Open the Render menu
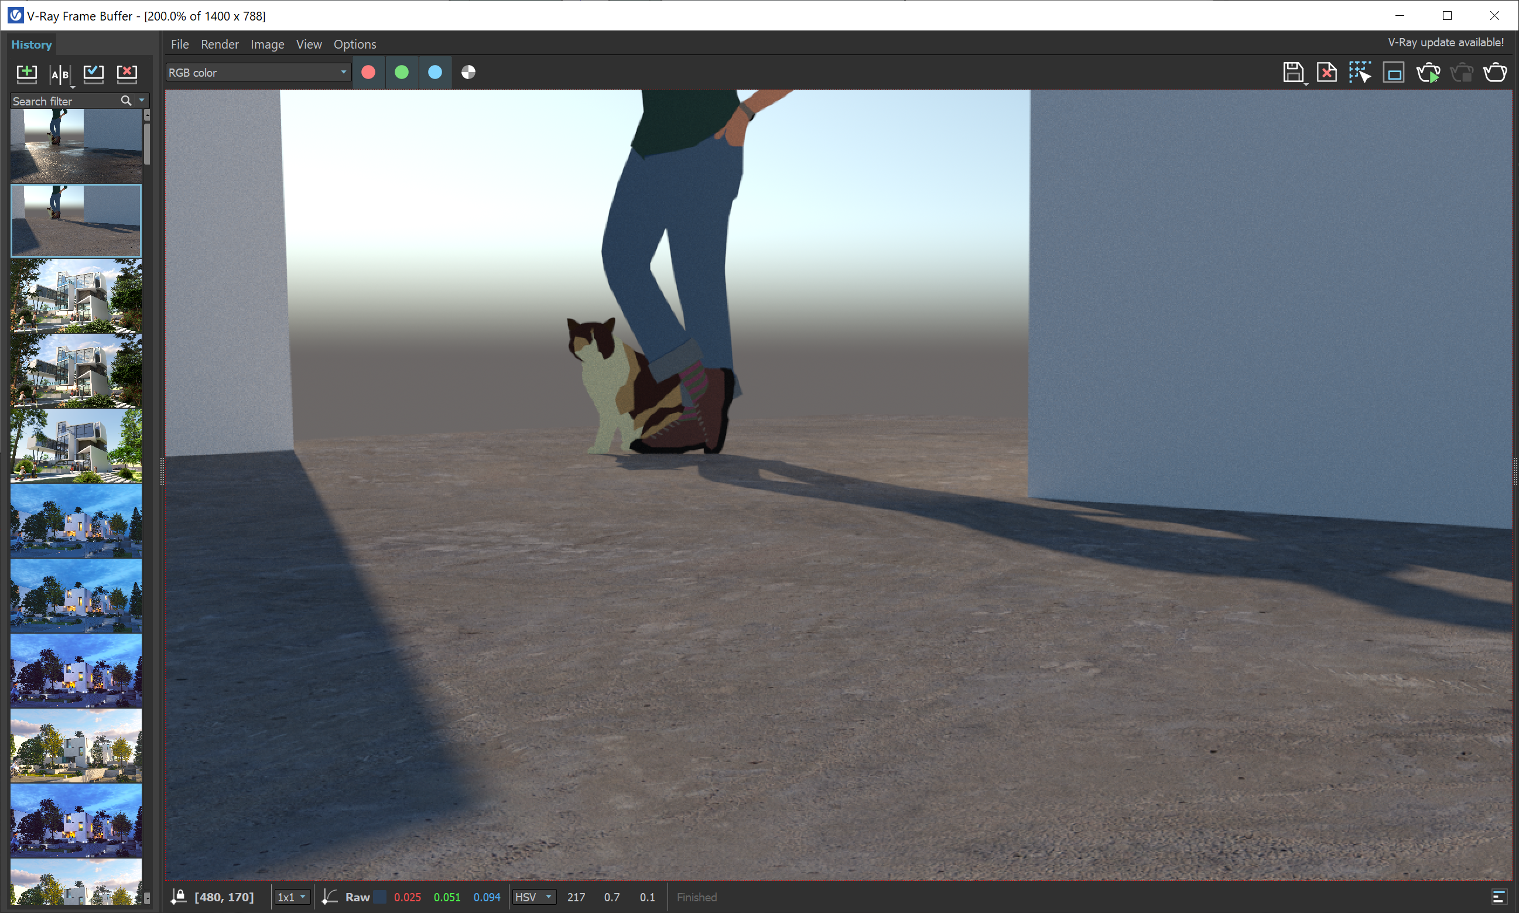Viewport: 1519px width, 913px height. [x=220, y=45]
